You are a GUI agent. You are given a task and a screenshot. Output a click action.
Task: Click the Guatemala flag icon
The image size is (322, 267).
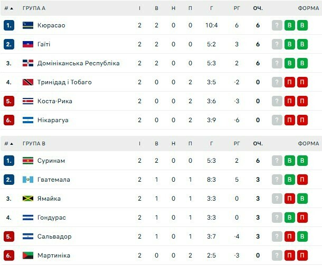coord(28,180)
